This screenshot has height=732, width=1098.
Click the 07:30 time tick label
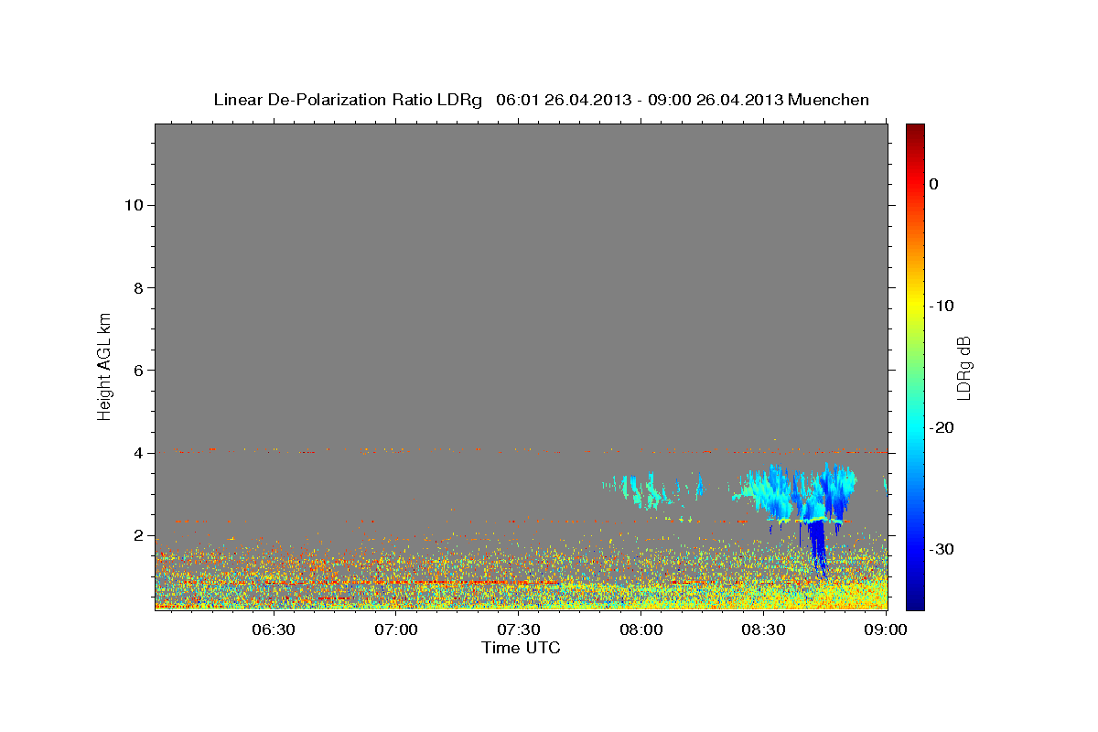coord(518,630)
